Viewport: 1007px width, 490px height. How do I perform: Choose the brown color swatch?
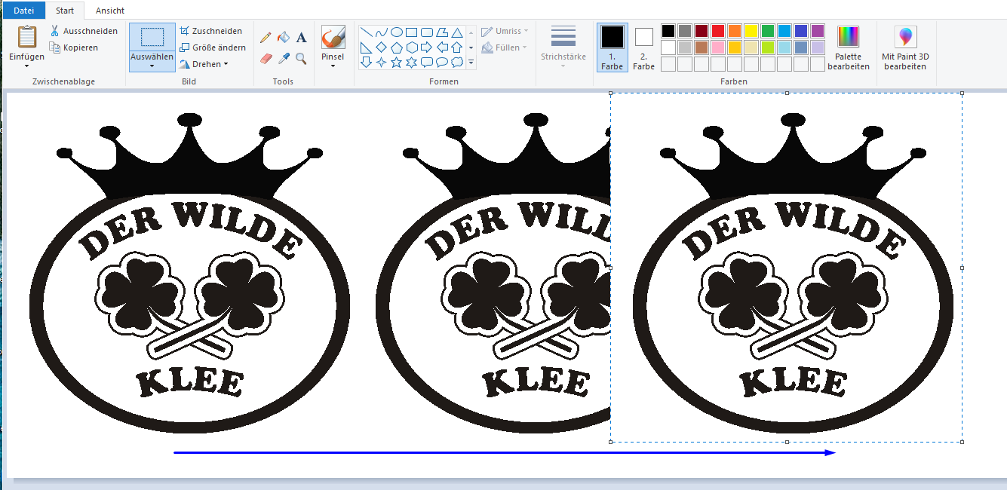click(x=702, y=47)
